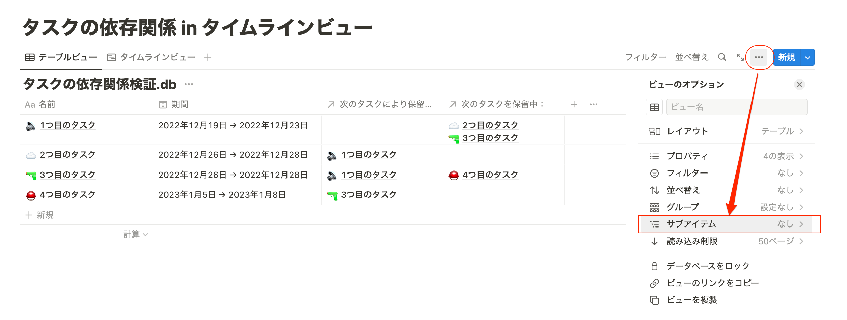847x320 pixels.
Task: Open the database title three-dots menu
Action: tap(189, 84)
